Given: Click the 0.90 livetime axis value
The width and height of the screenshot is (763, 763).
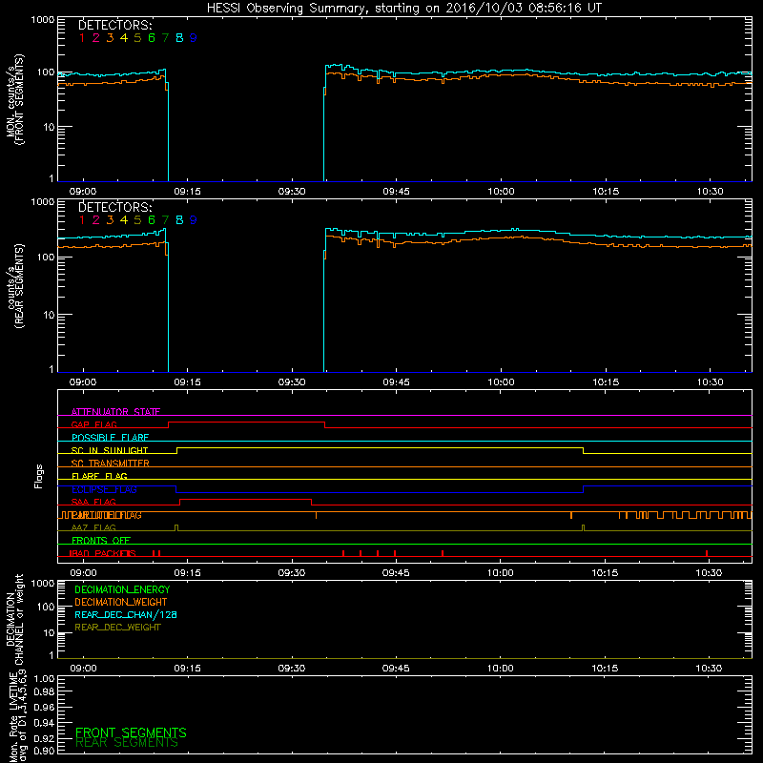Looking at the screenshot, I should (x=44, y=751).
